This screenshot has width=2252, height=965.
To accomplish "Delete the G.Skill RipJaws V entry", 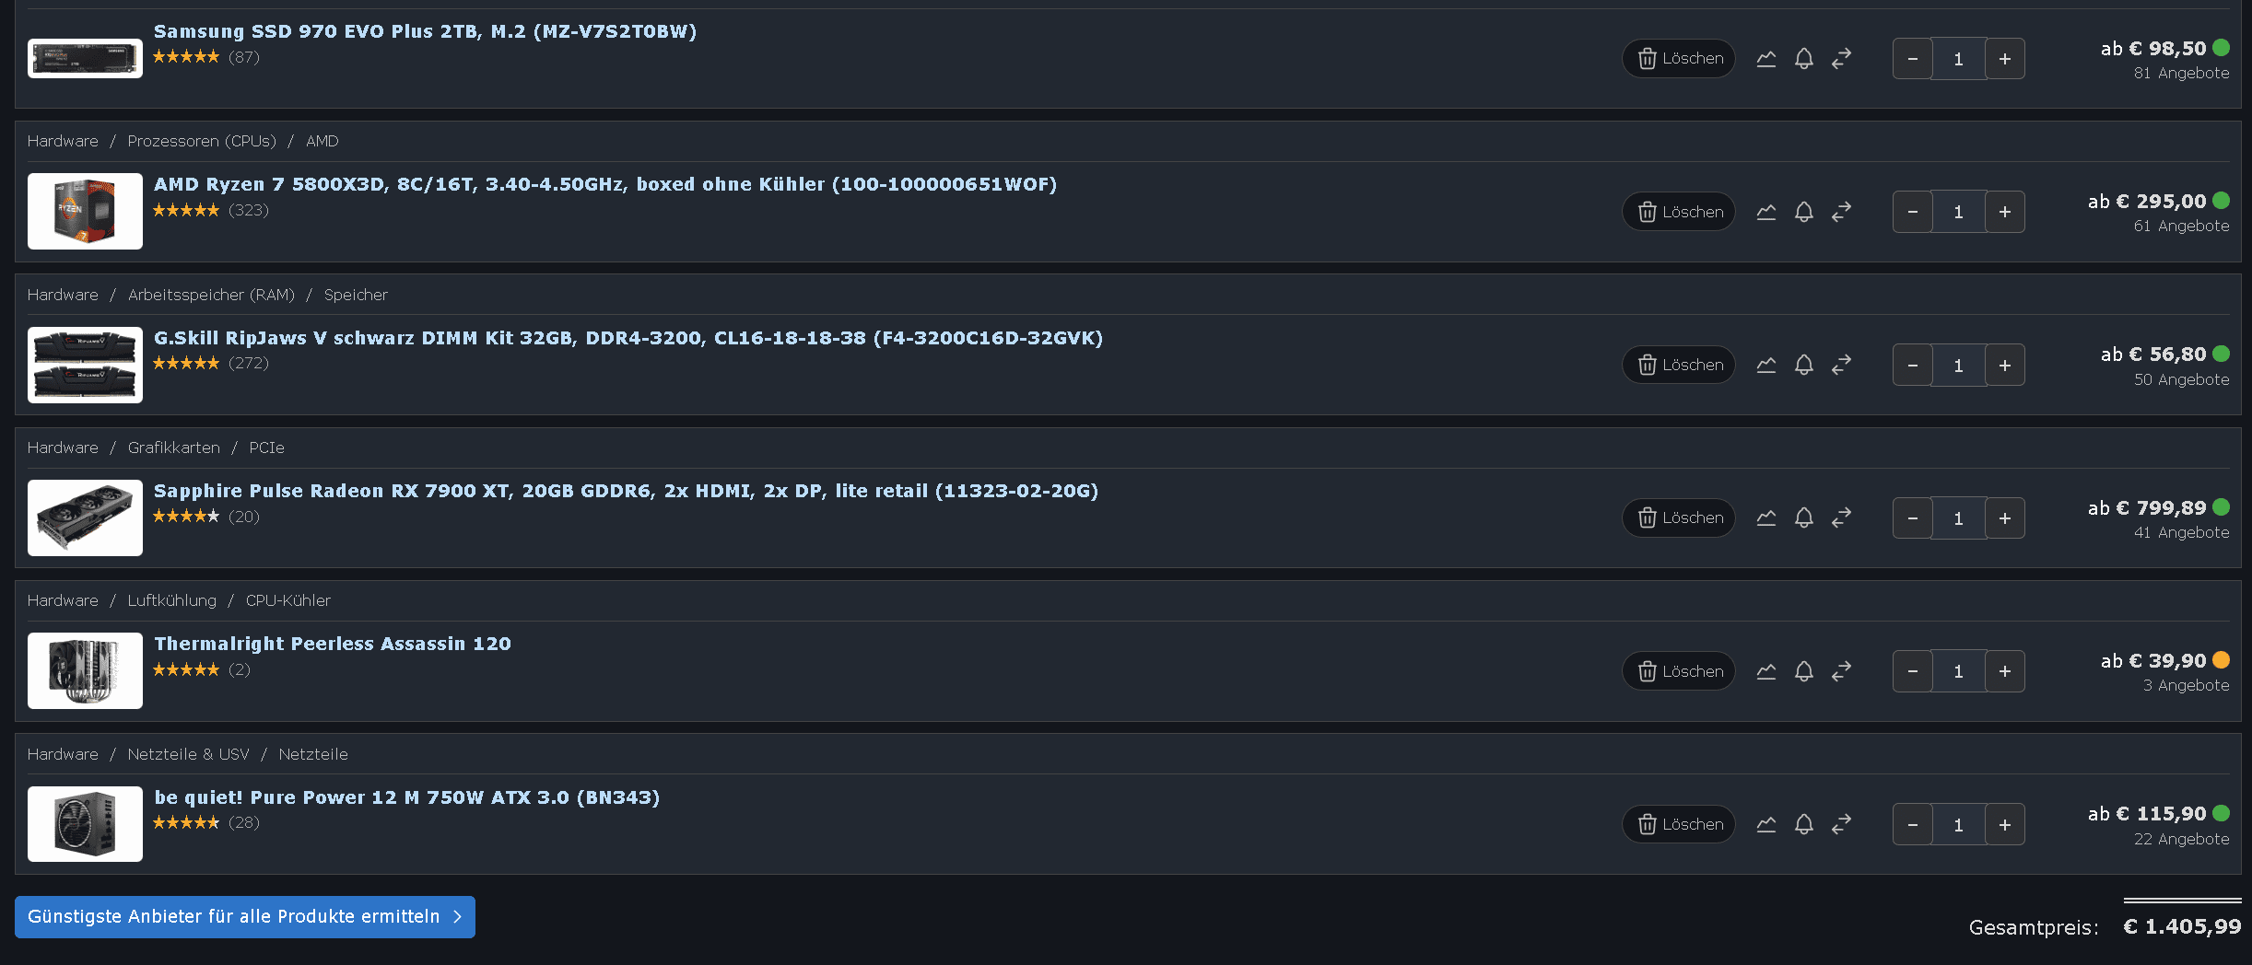I will (x=1679, y=366).
